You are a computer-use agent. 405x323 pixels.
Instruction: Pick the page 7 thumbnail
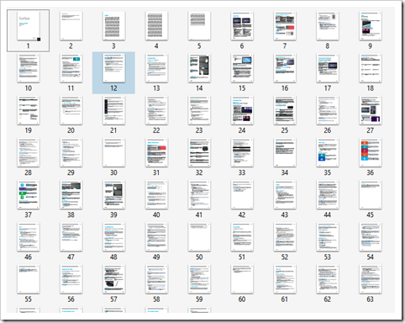[285, 26]
